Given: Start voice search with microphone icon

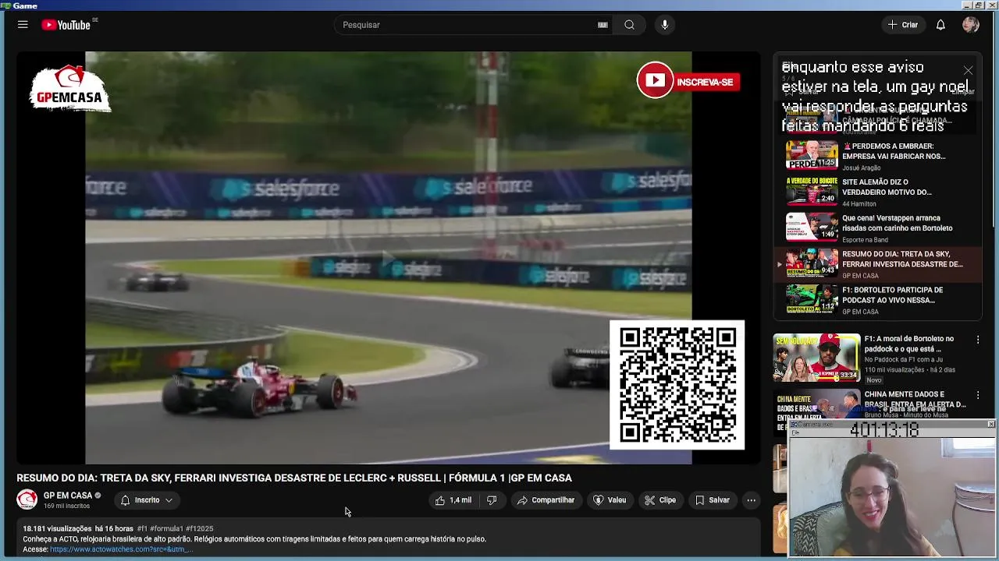Looking at the screenshot, I should [665, 25].
